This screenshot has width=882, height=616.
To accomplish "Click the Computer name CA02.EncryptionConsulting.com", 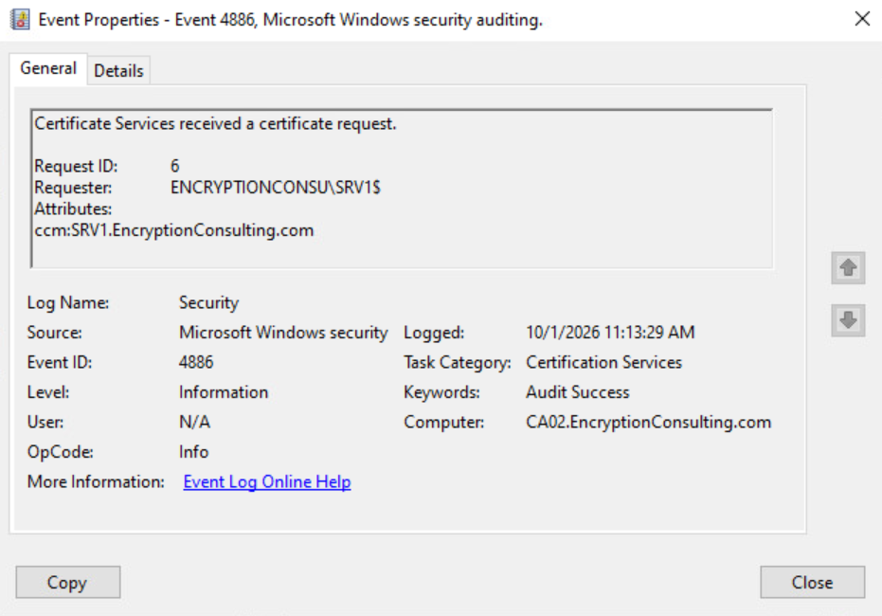I will point(649,422).
